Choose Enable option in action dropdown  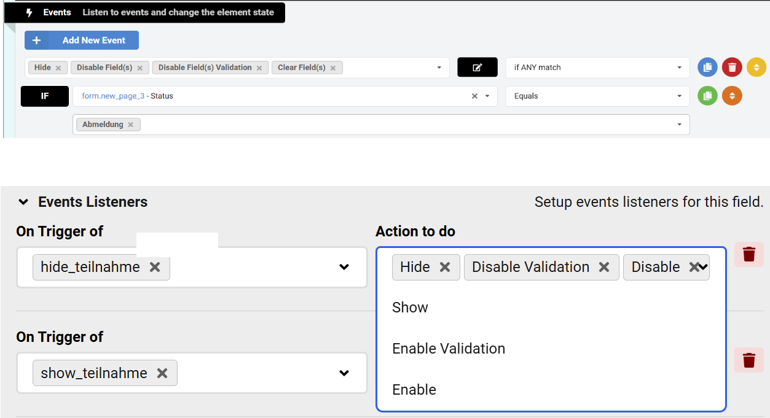point(414,390)
